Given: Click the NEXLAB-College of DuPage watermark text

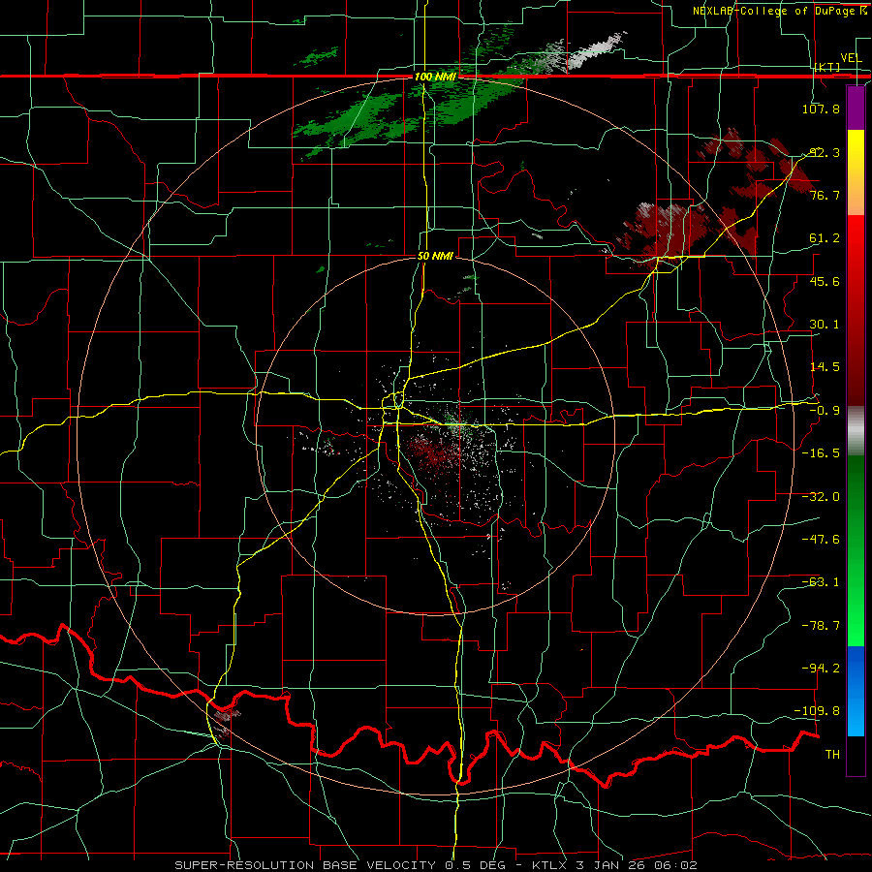Looking at the screenshot, I should click(x=776, y=11).
